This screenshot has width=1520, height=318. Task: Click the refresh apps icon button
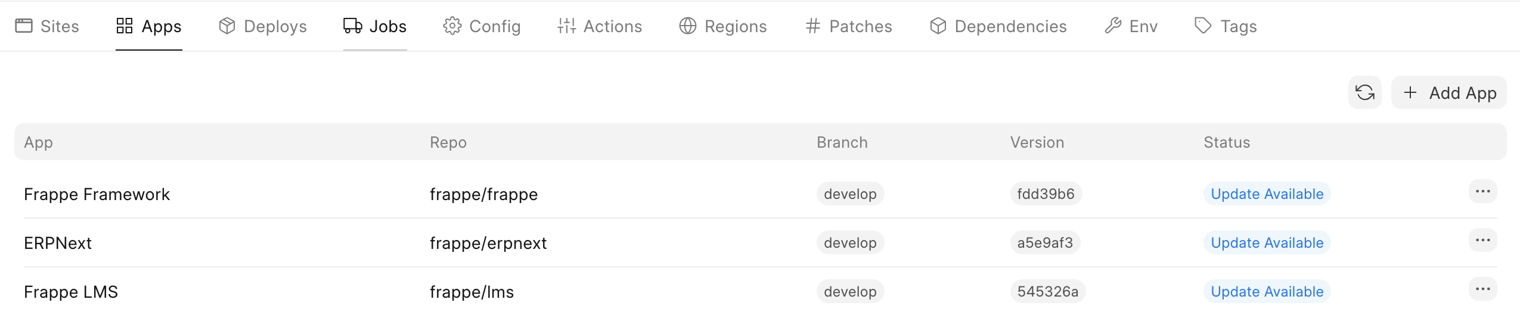[x=1364, y=93]
